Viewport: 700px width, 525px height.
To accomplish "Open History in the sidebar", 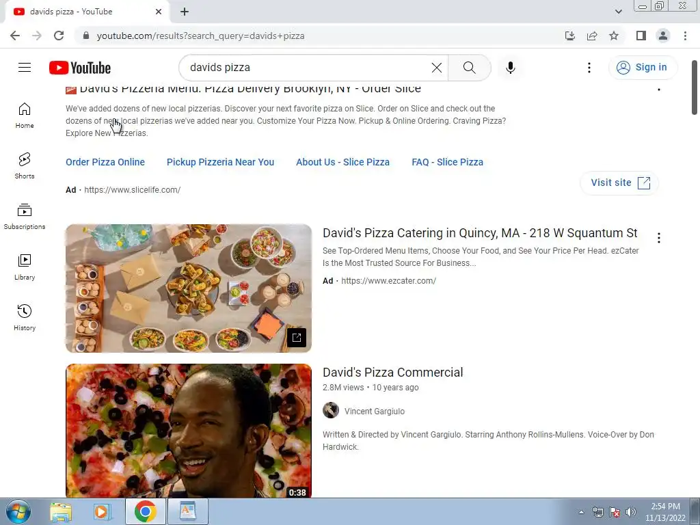I will click(x=25, y=317).
